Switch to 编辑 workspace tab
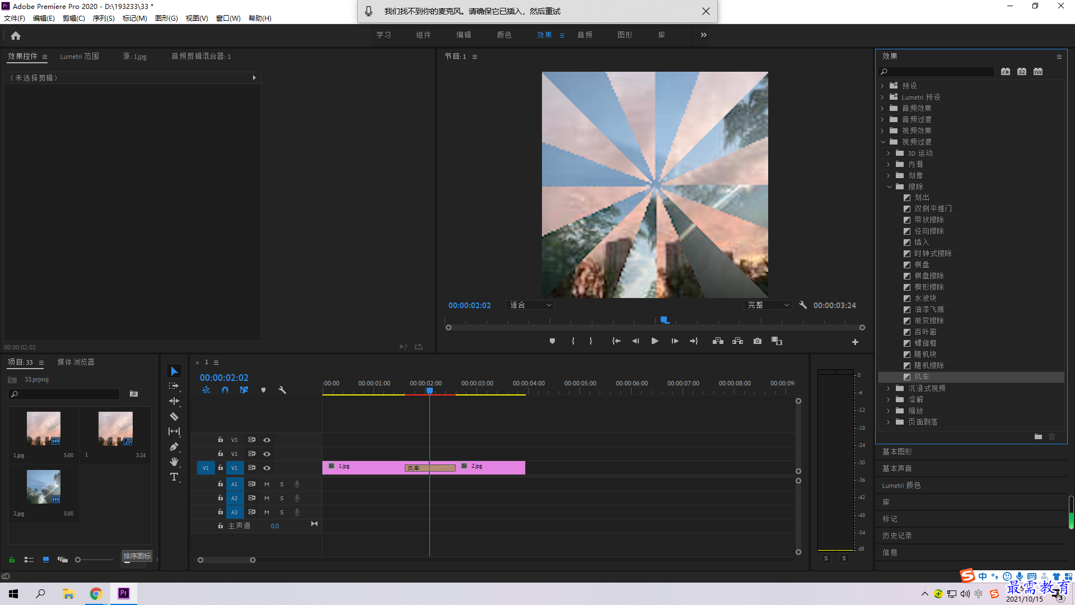Viewport: 1075px width, 605px height. [464, 35]
